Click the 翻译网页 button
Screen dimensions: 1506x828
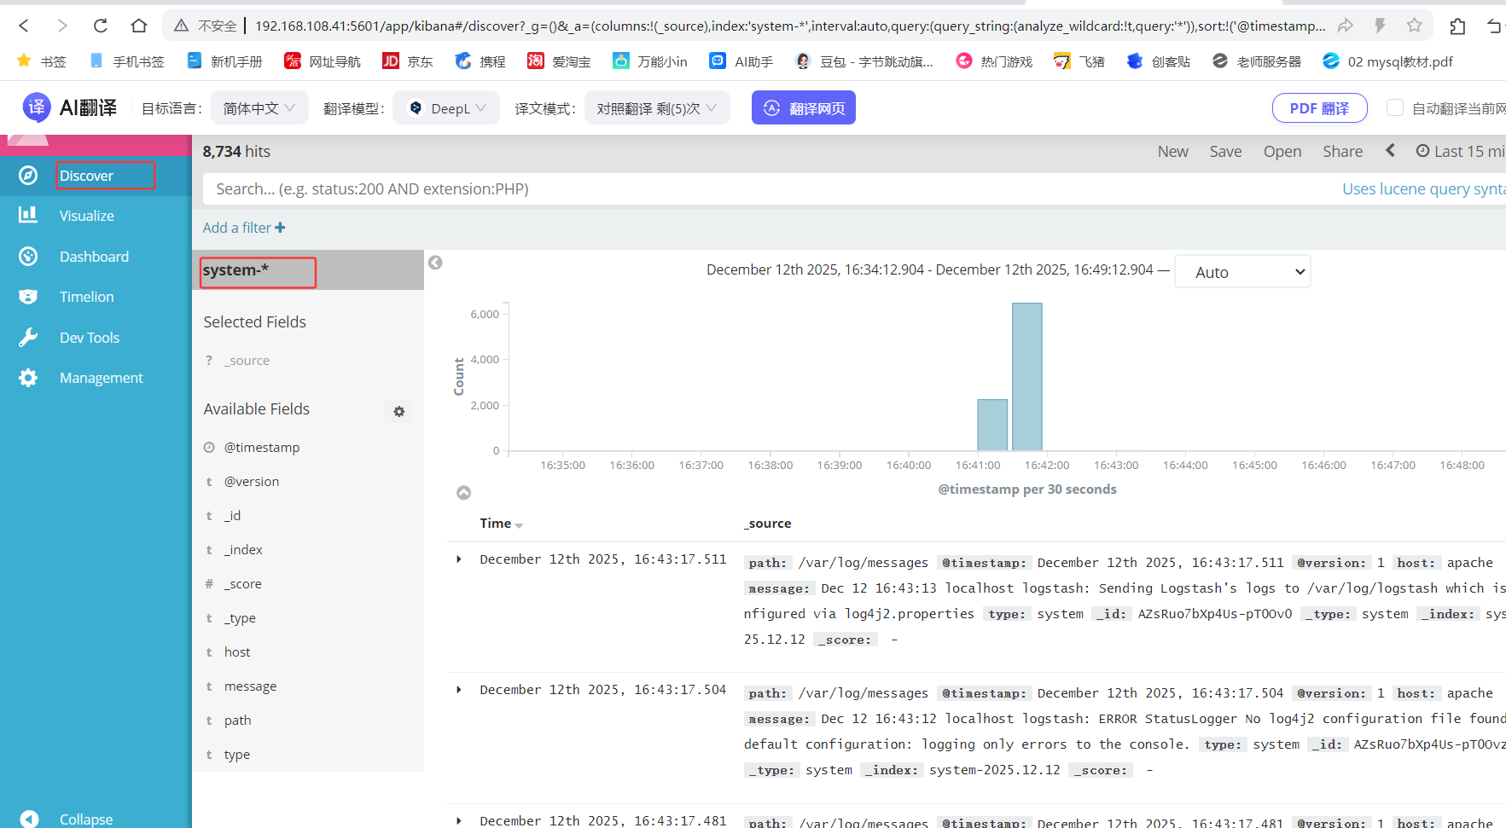(x=803, y=107)
